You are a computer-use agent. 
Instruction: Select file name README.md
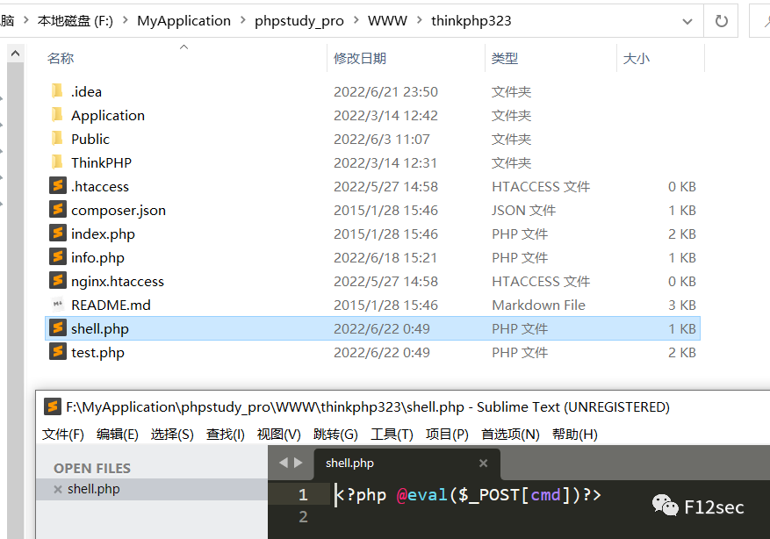pyautogui.click(x=111, y=305)
